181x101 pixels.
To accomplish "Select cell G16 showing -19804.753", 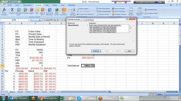I will tap(88, 66).
